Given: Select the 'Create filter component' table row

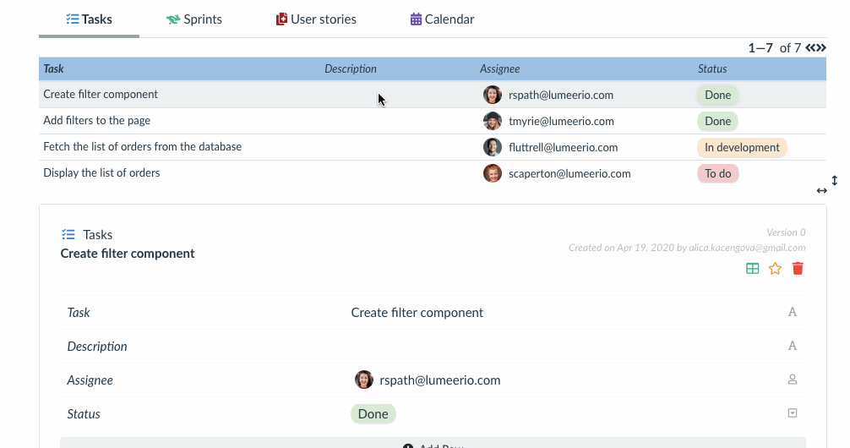Looking at the screenshot, I should 433,95.
